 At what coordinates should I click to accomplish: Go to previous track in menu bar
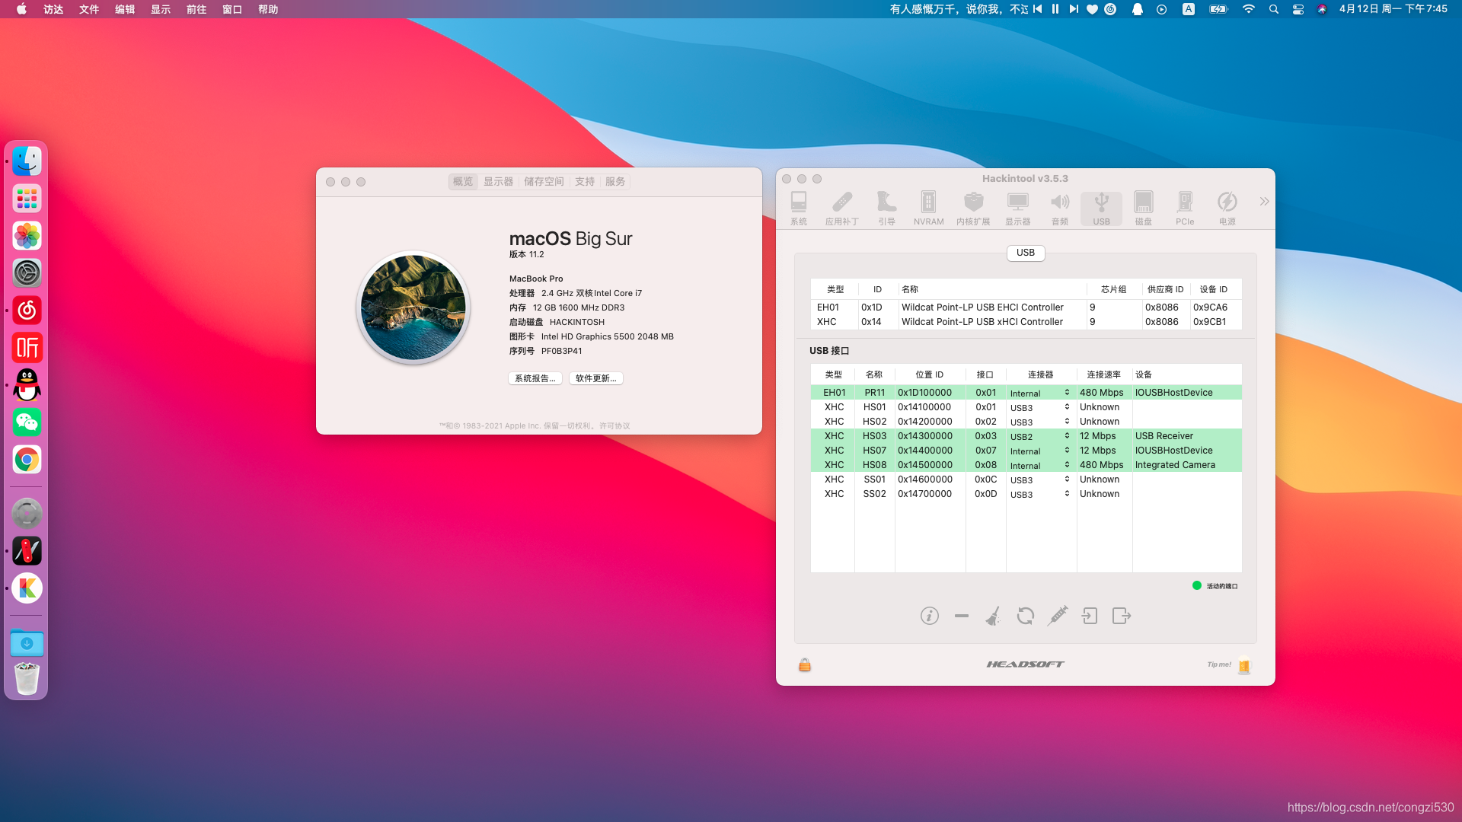point(1037,9)
